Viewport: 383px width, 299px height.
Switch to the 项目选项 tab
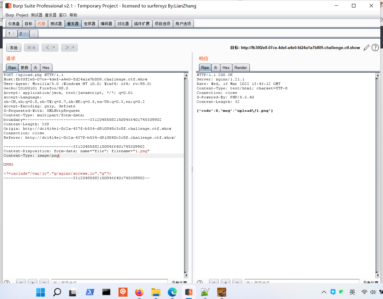[162, 24]
